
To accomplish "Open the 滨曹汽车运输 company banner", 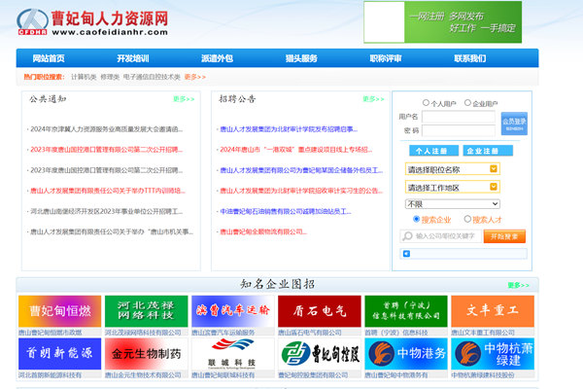I will (233, 311).
